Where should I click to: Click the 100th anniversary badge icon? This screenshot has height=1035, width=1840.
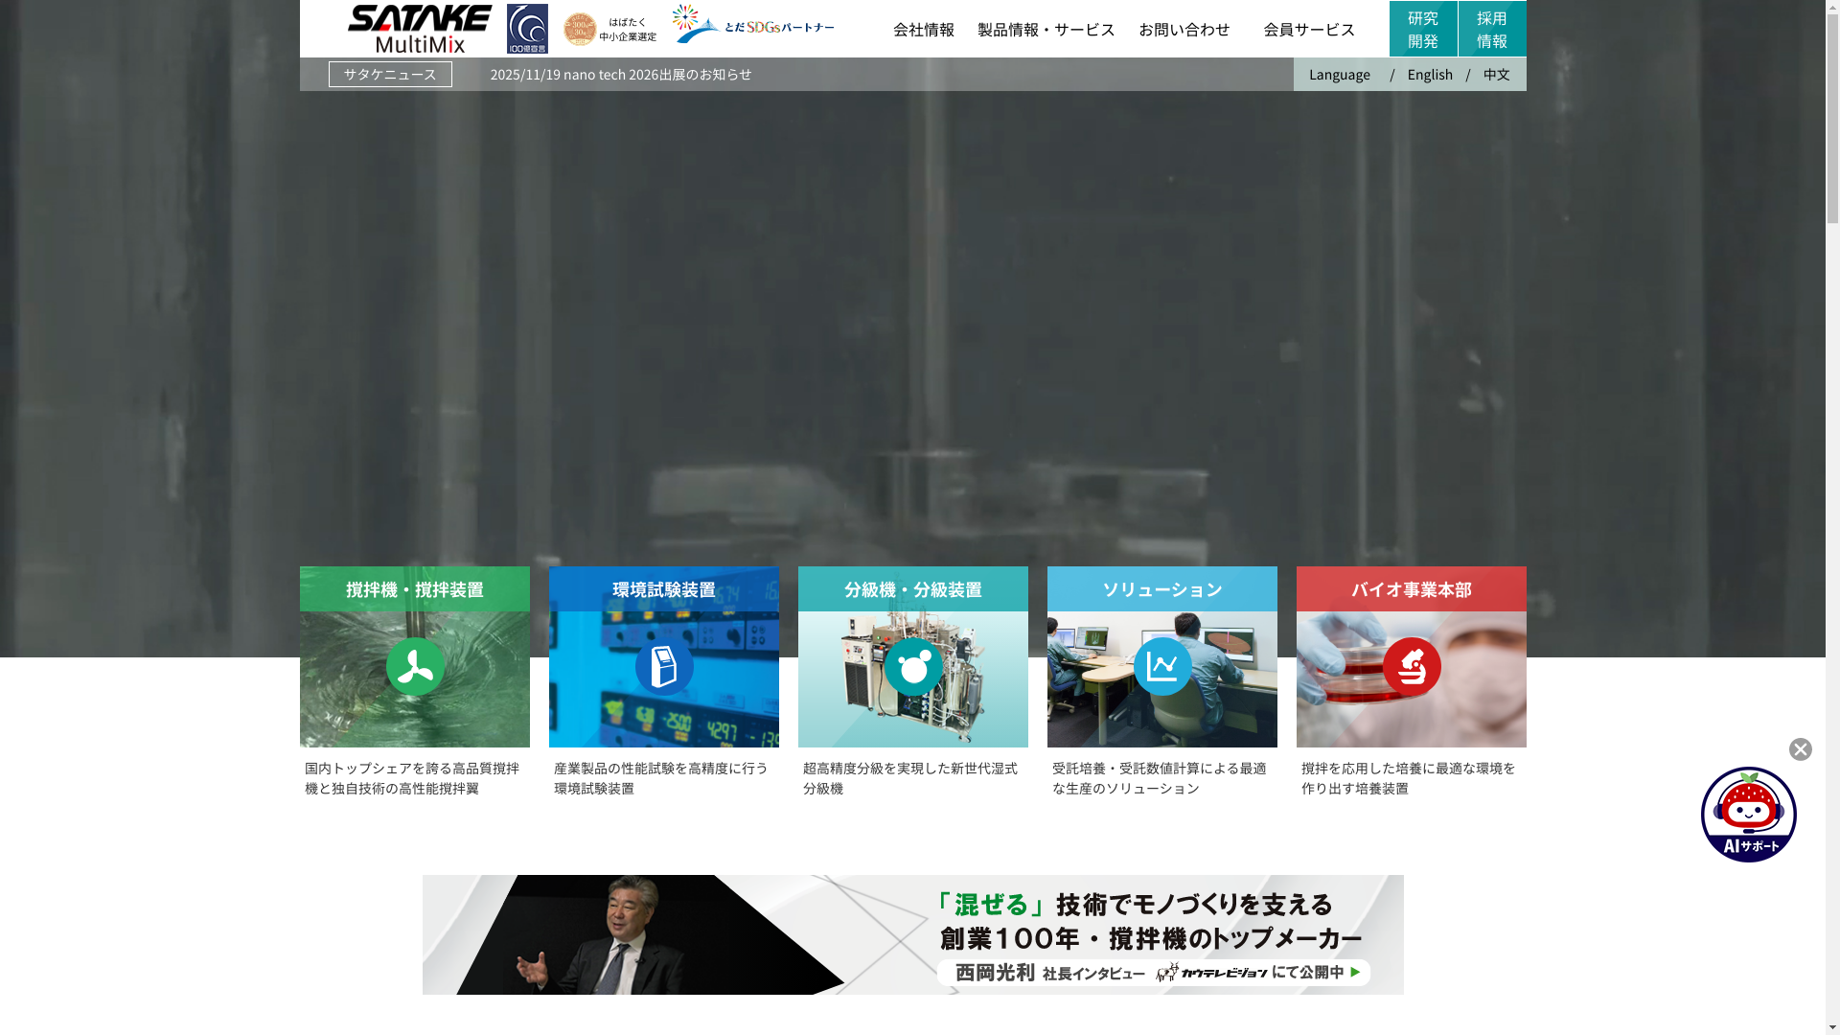(x=527, y=29)
